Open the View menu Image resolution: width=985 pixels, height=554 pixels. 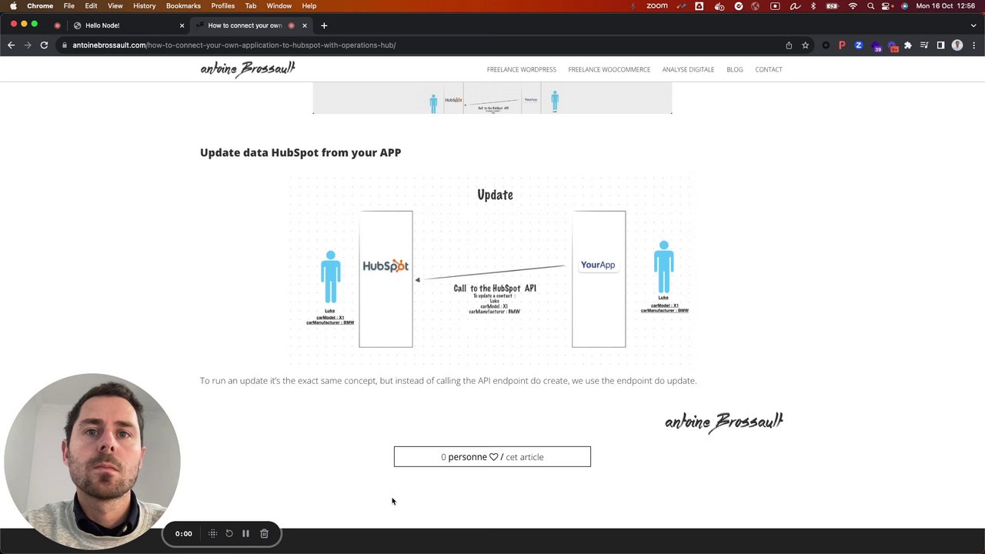tap(115, 5)
